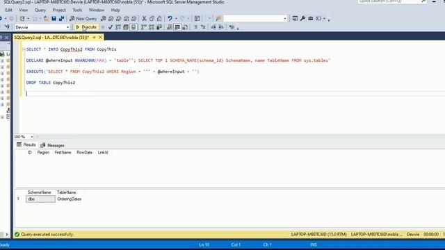This screenshot has height=250, width=445.
Task: Click the Undo arrow icon
Action: [170, 19]
